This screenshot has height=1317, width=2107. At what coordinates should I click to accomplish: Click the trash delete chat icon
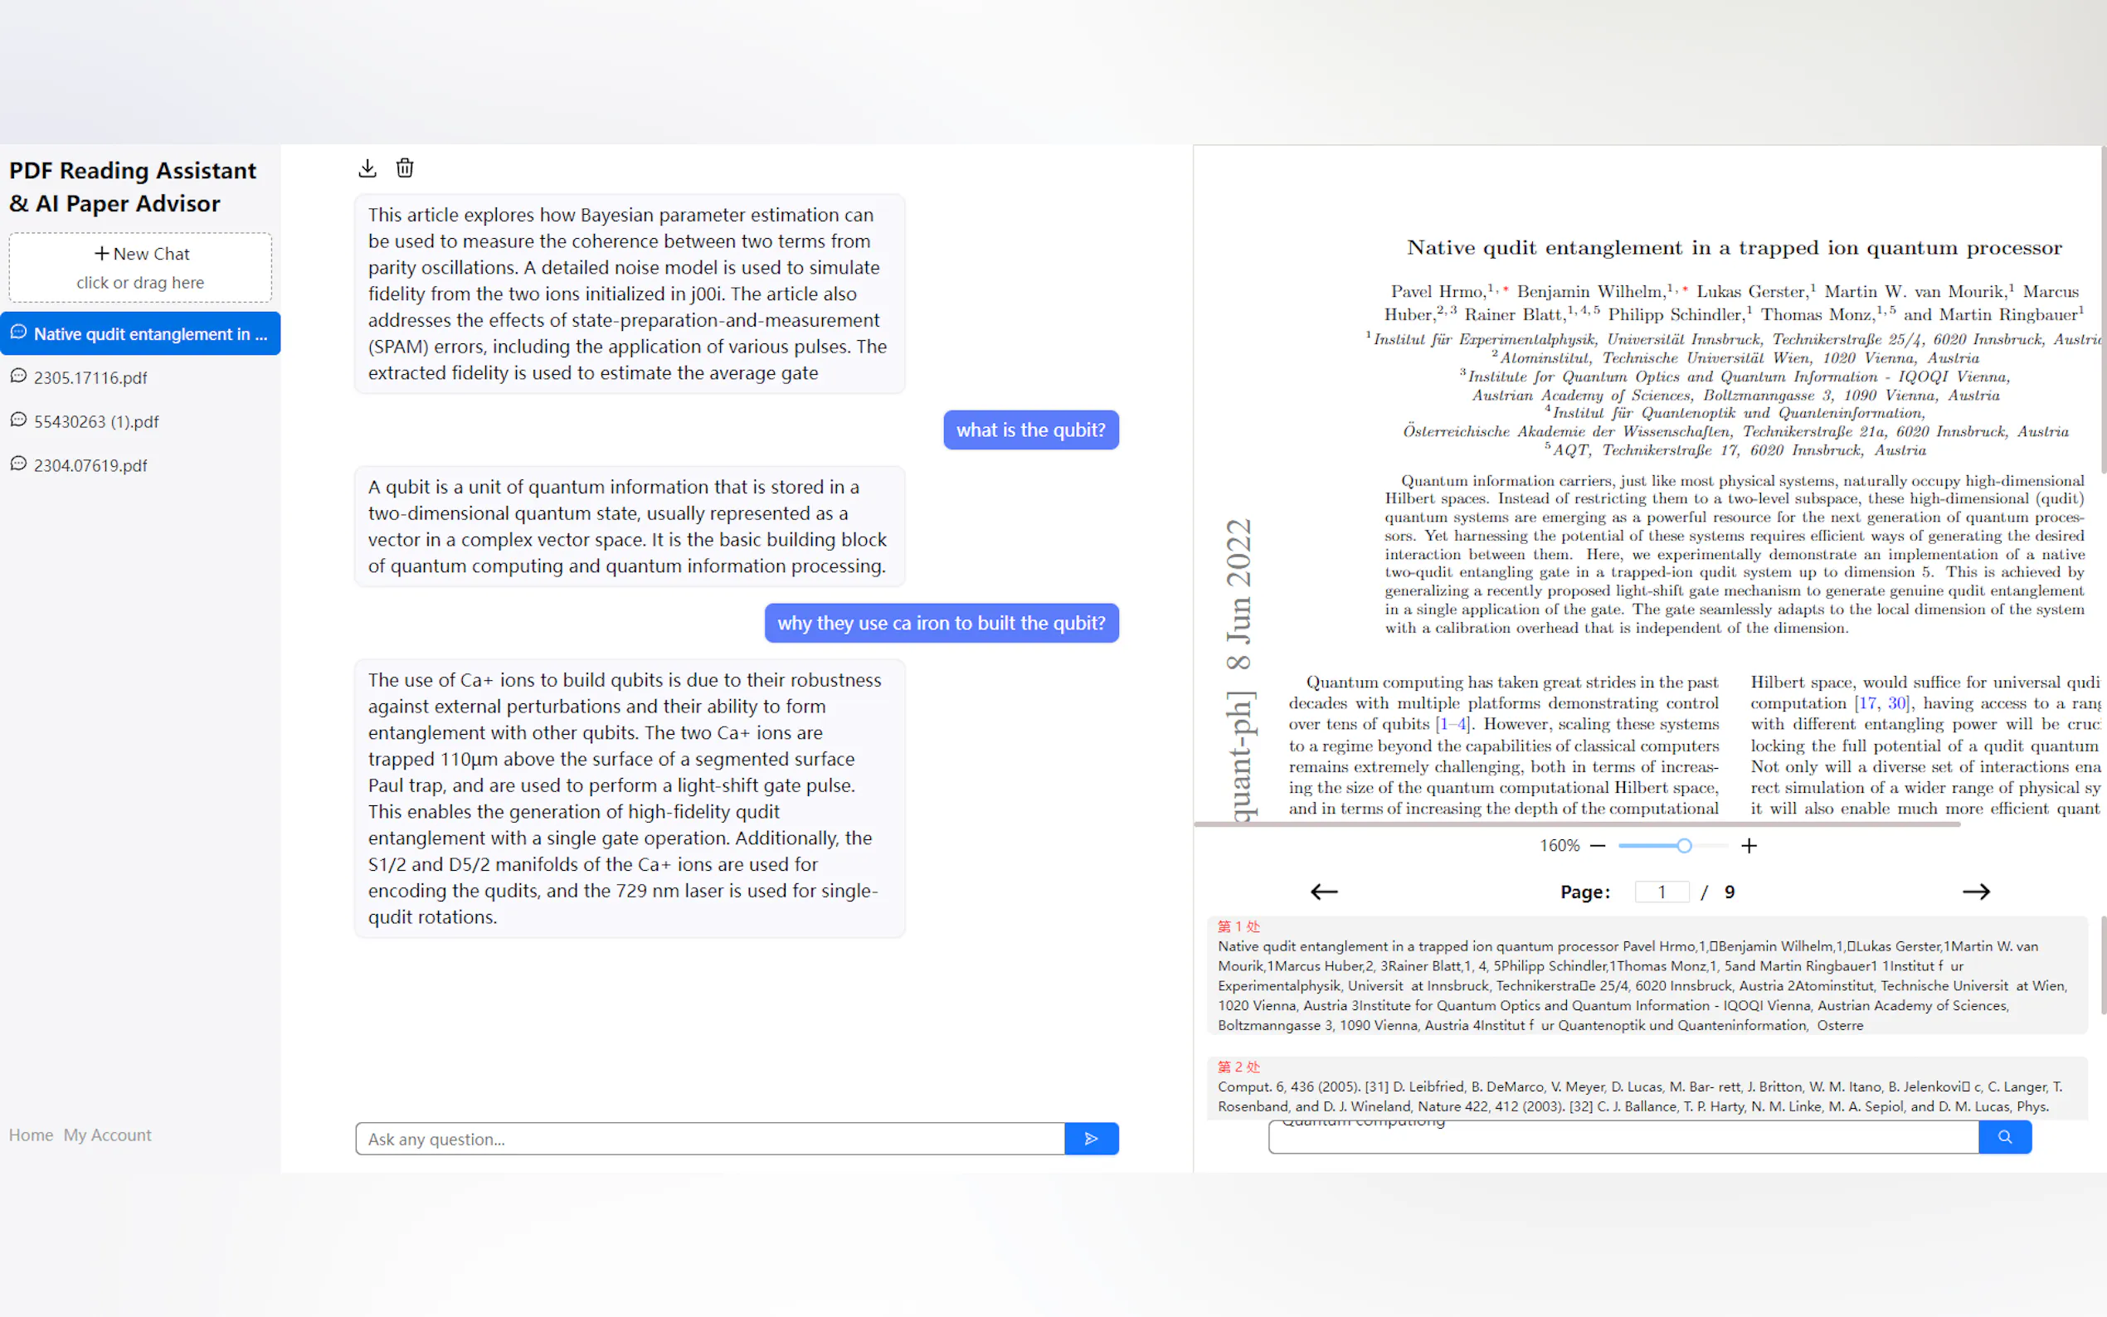click(x=405, y=168)
